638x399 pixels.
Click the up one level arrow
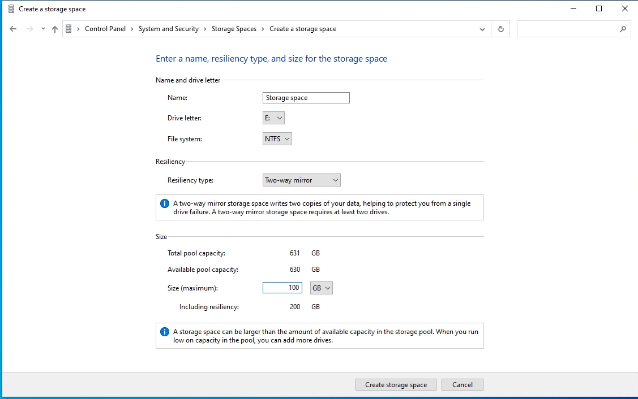(54, 29)
